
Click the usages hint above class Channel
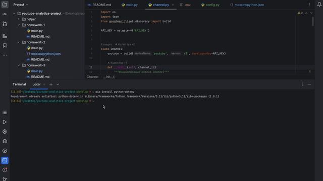tap(106, 44)
